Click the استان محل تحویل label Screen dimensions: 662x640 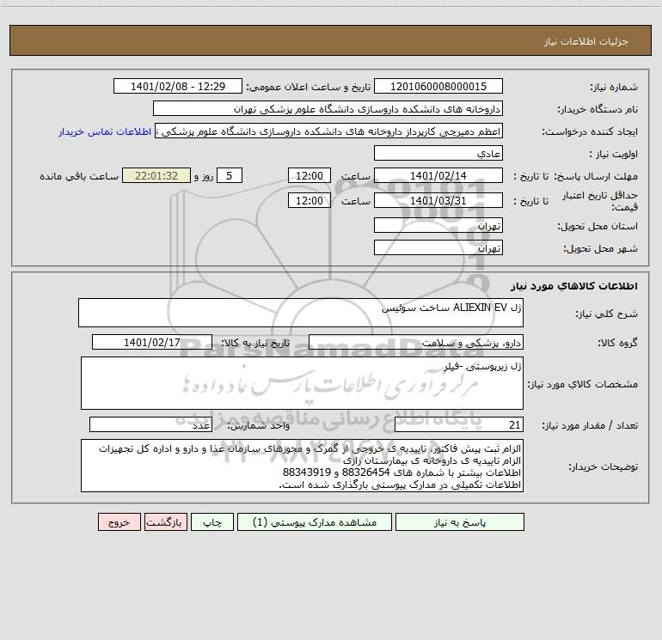coord(598,227)
